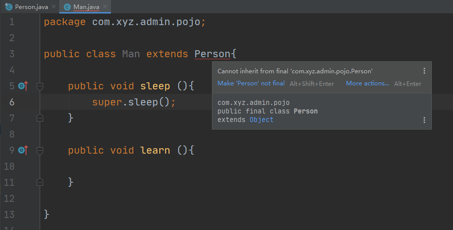Screen dimensions: 453x230
Task: Select the Man.java tab
Action: (85, 7)
